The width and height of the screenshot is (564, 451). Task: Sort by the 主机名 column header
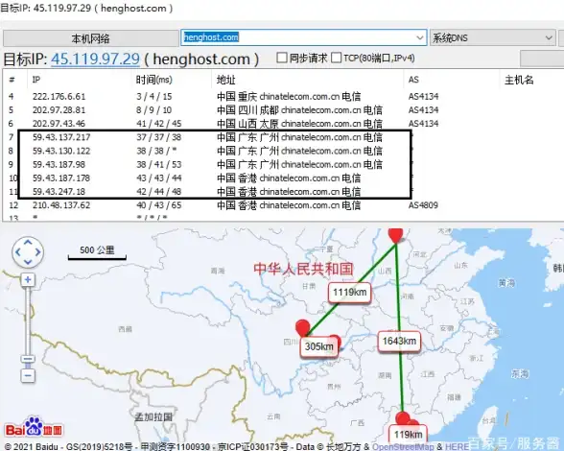point(519,80)
